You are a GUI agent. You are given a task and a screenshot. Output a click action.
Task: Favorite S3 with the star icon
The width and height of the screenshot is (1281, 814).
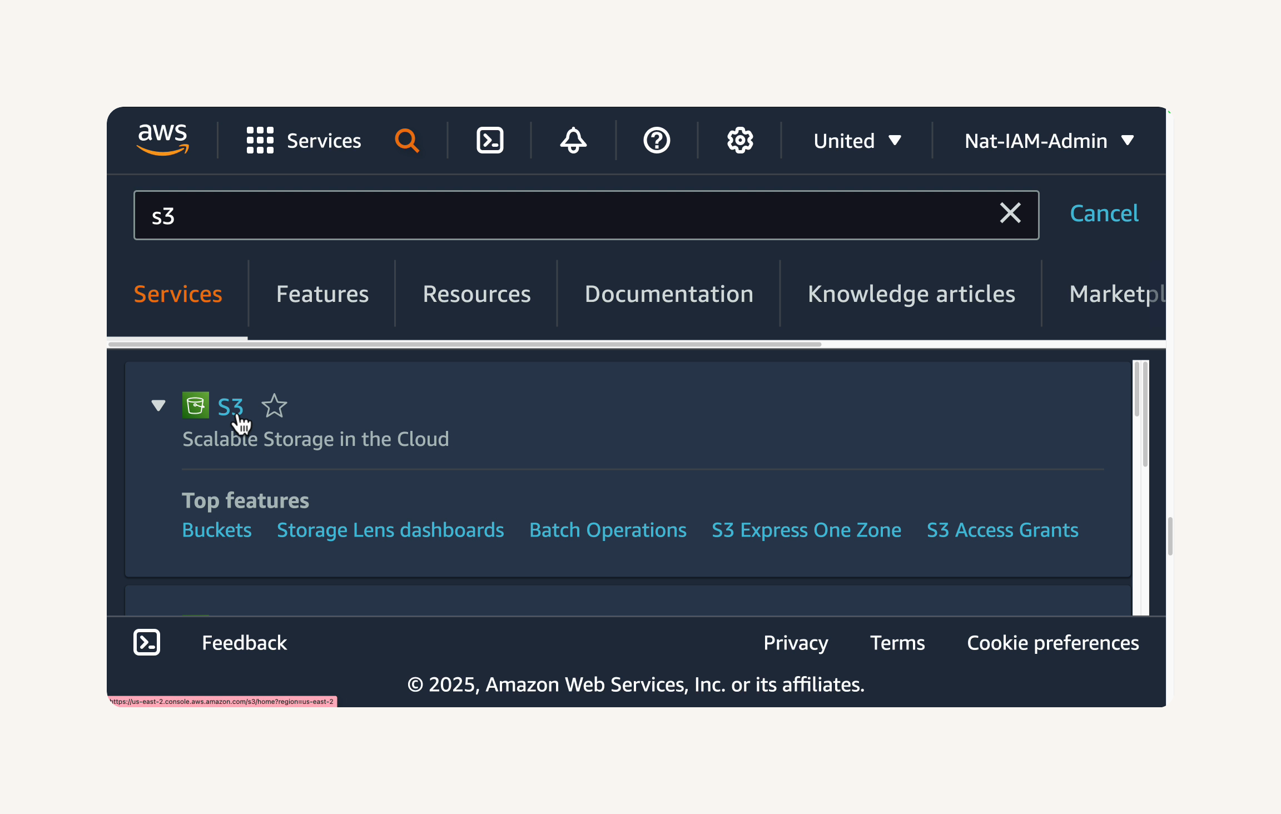click(x=274, y=406)
